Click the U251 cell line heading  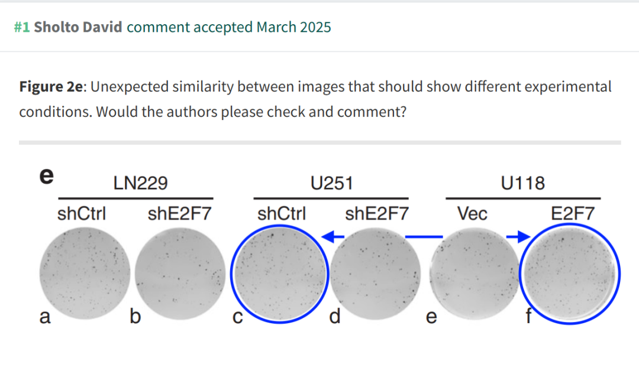[x=332, y=183]
